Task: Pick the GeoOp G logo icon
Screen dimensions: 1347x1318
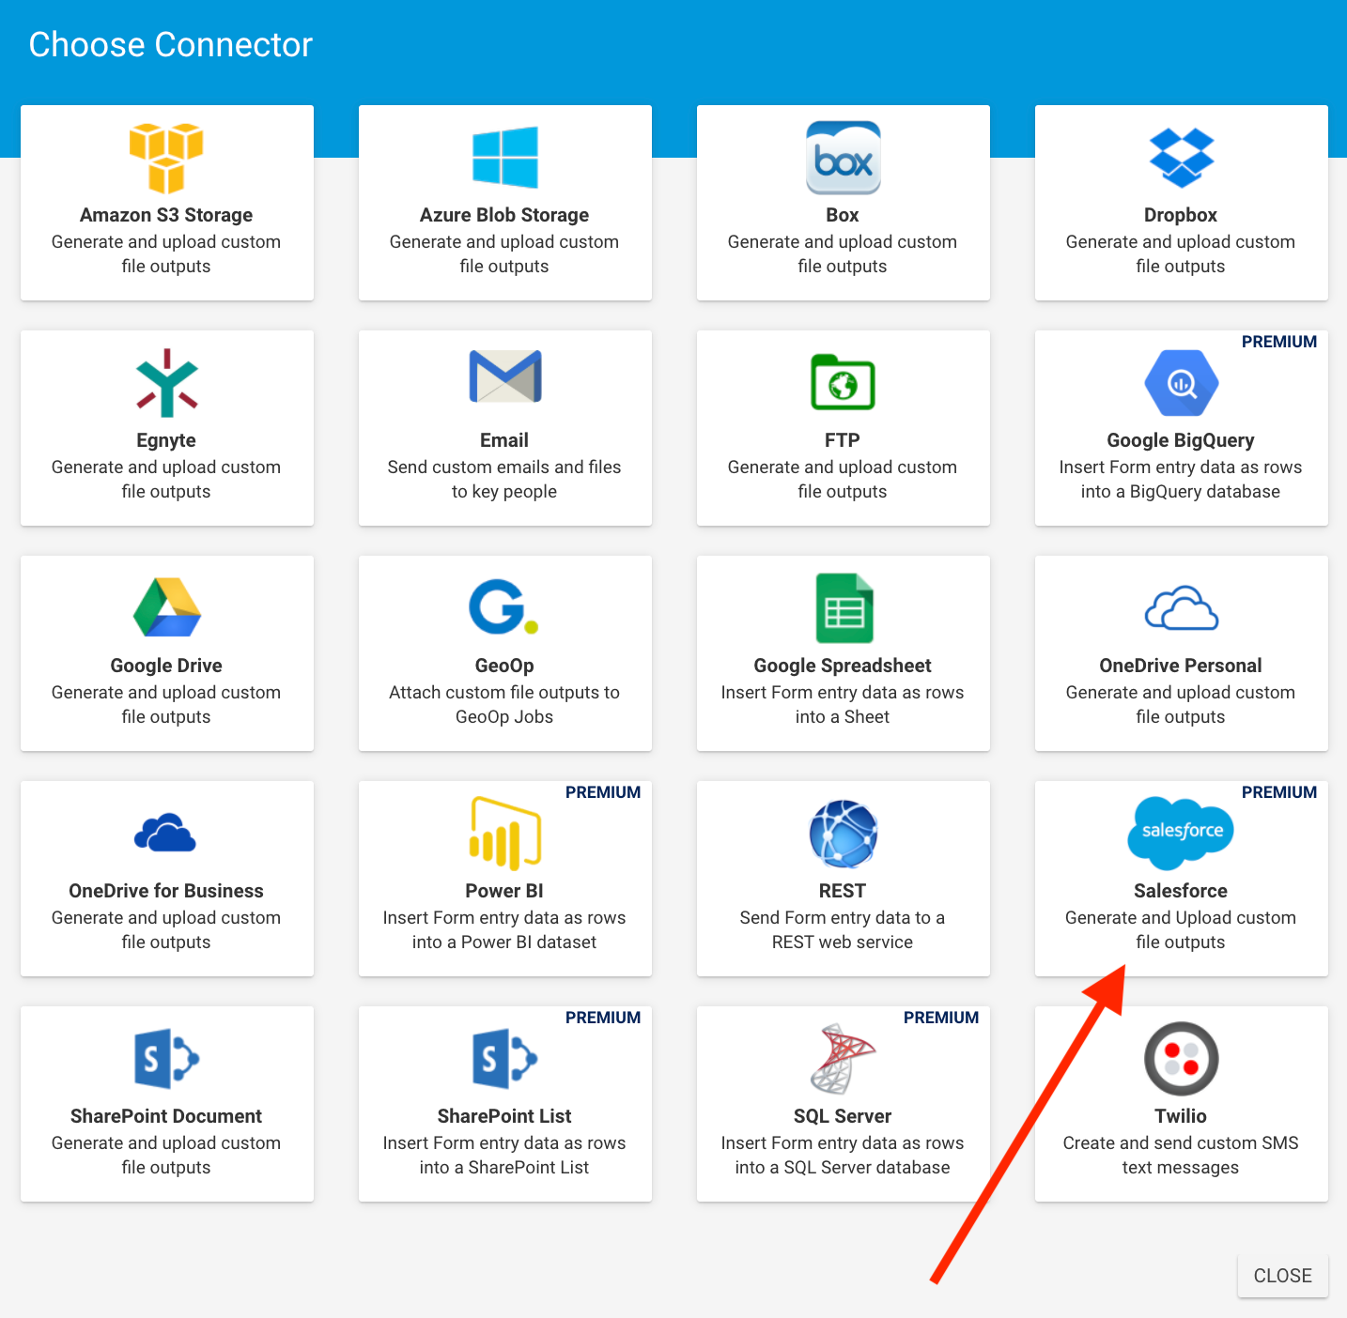Action: pyautogui.click(x=503, y=607)
